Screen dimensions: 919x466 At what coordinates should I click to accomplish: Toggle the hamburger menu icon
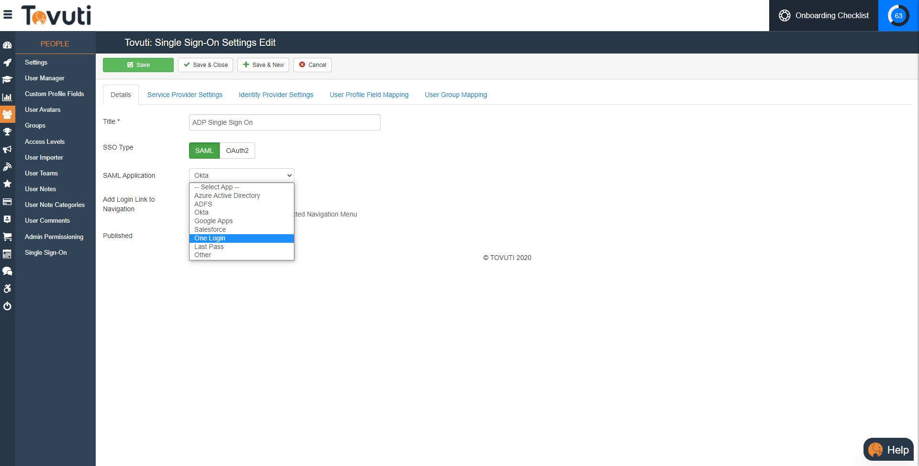pyautogui.click(x=8, y=15)
